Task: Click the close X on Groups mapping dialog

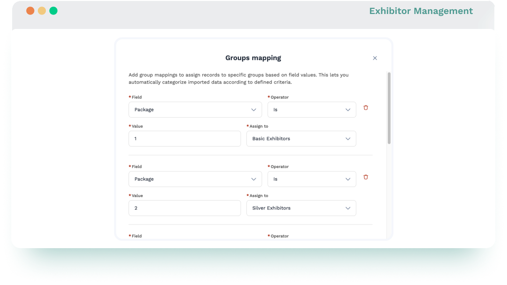Action: pos(374,58)
